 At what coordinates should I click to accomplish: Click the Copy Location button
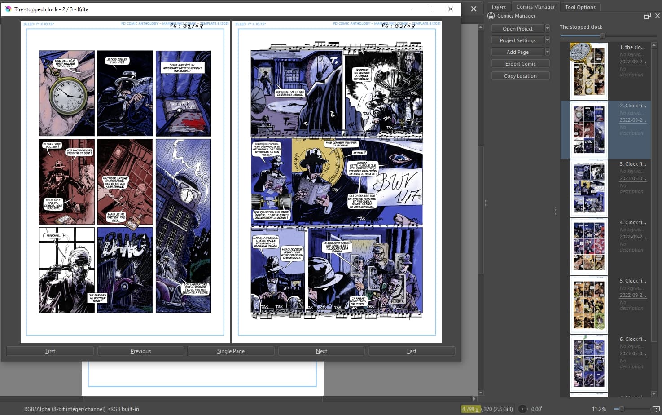tap(520, 76)
